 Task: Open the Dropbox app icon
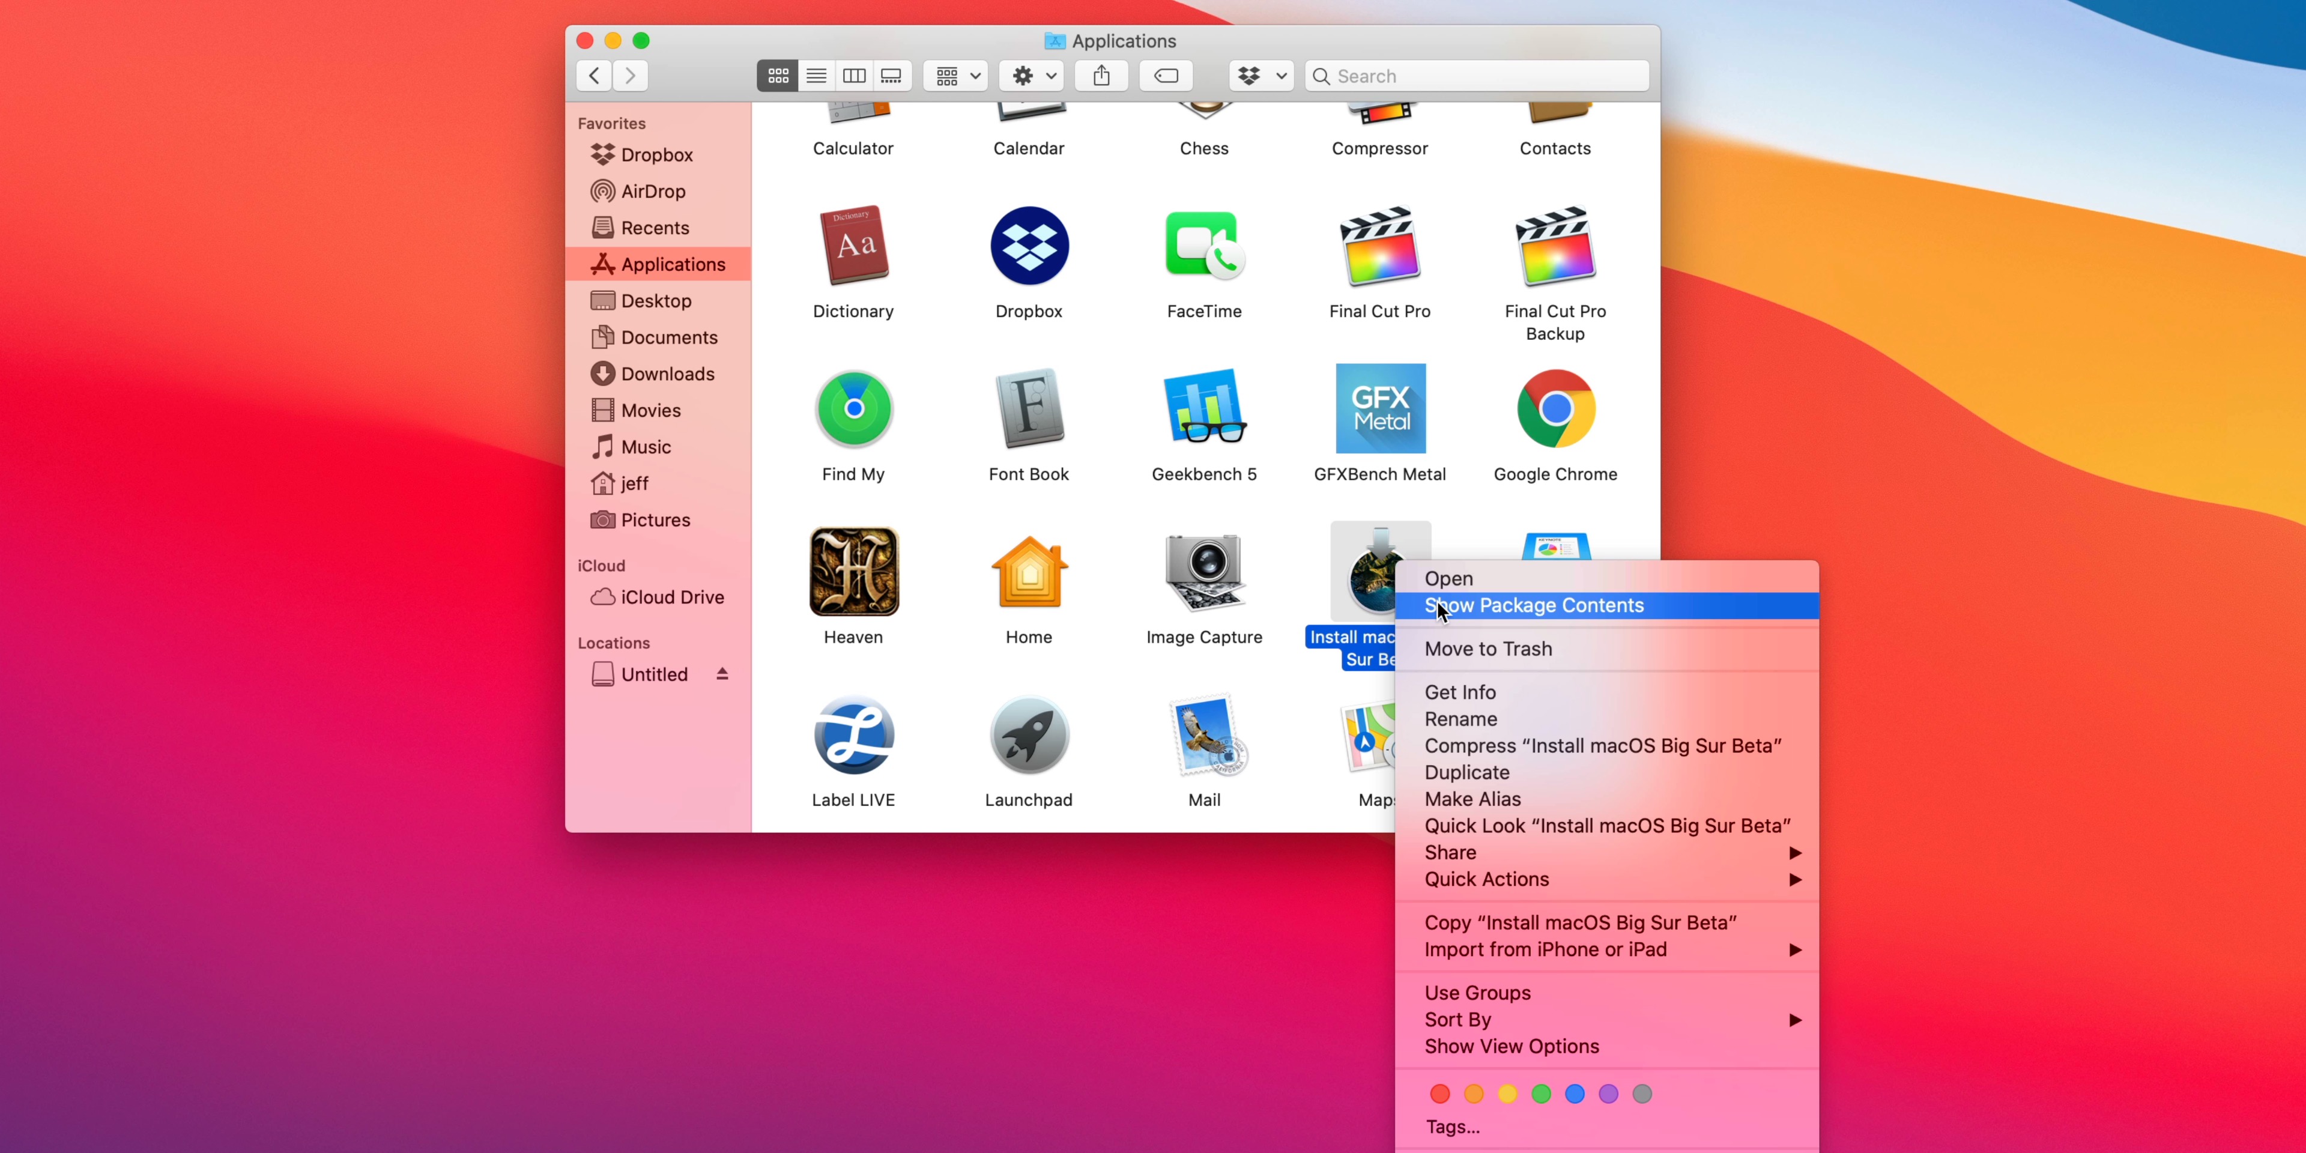coord(1027,246)
